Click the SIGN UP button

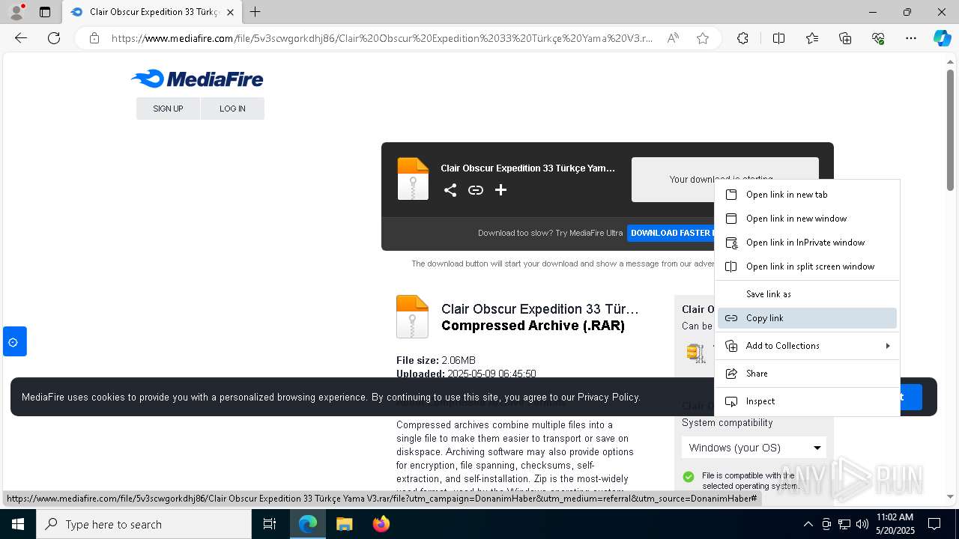click(168, 109)
